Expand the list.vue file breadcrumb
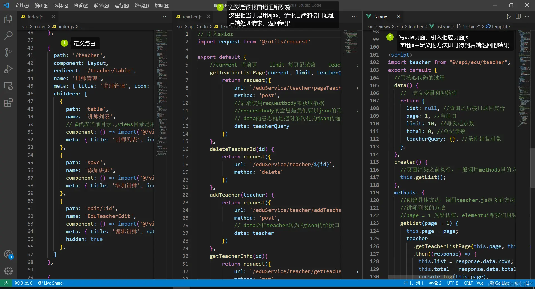The width and height of the screenshot is (535, 289). point(440,27)
